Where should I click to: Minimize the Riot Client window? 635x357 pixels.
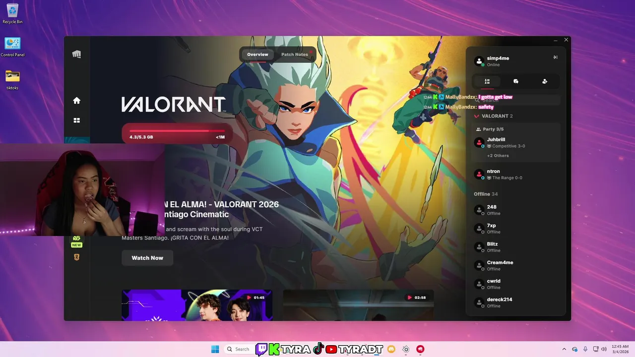point(556,40)
